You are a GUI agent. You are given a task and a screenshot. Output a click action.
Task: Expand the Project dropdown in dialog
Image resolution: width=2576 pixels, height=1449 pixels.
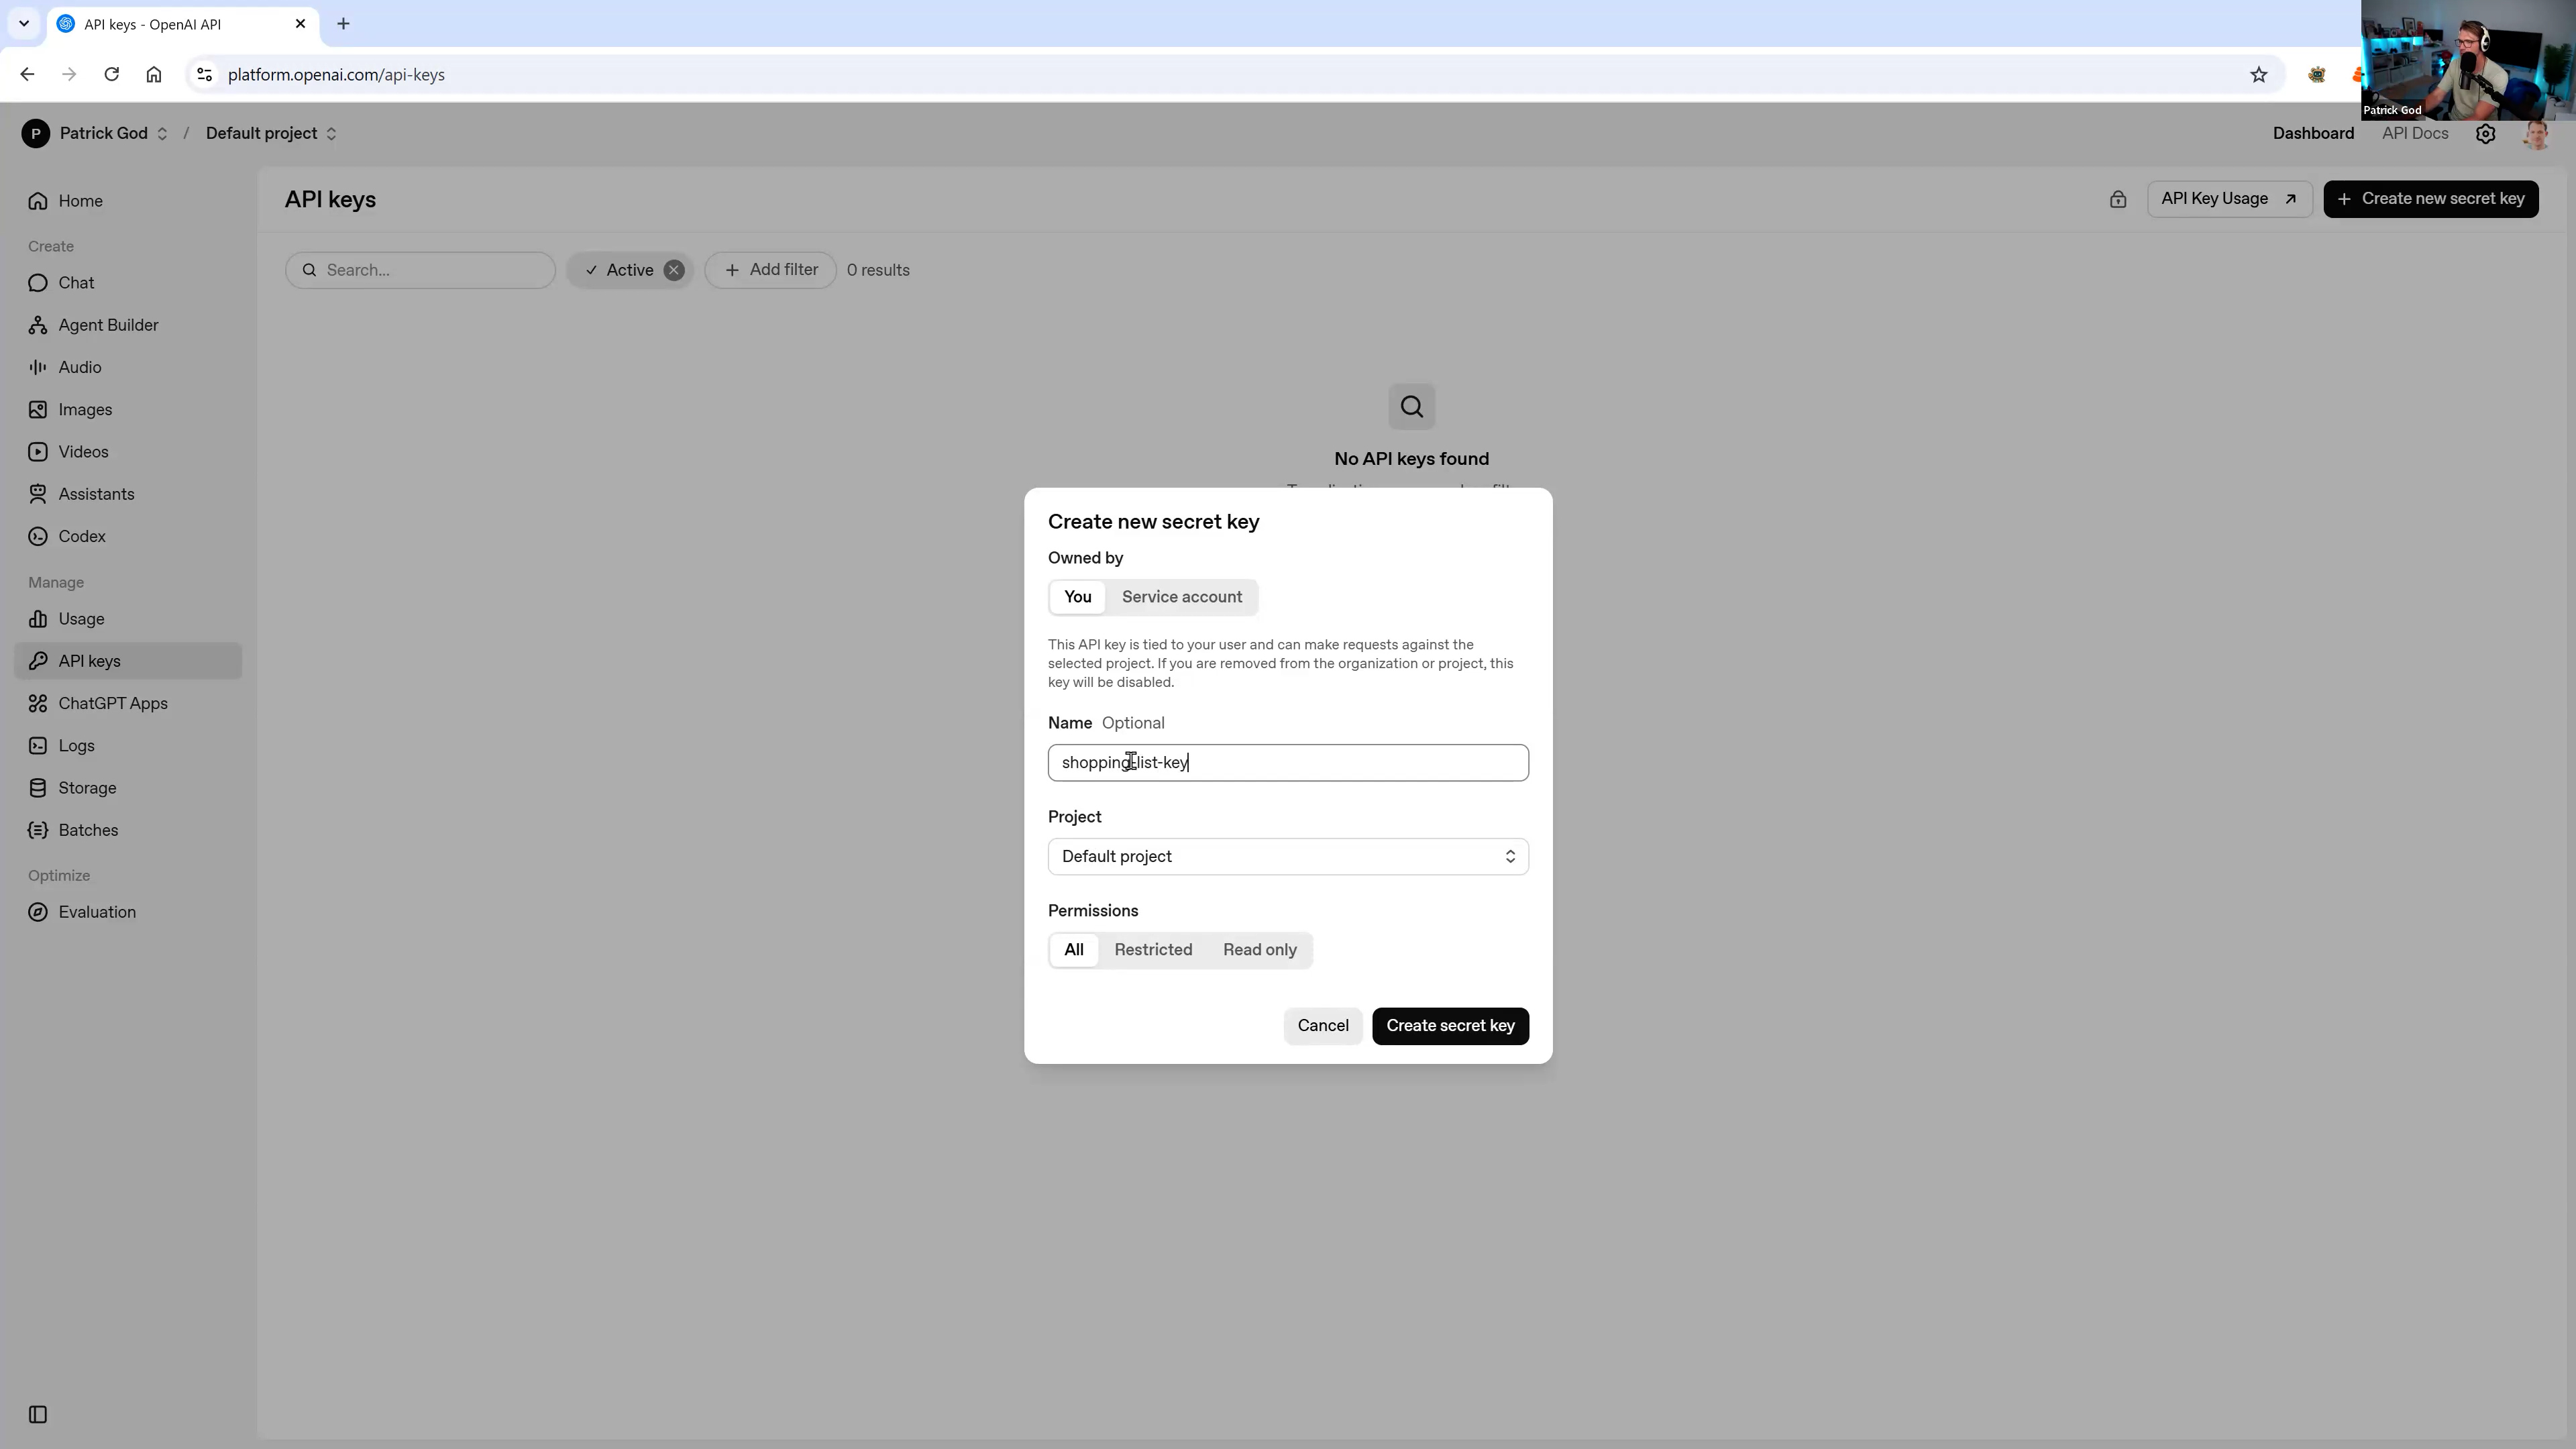click(x=1288, y=857)
